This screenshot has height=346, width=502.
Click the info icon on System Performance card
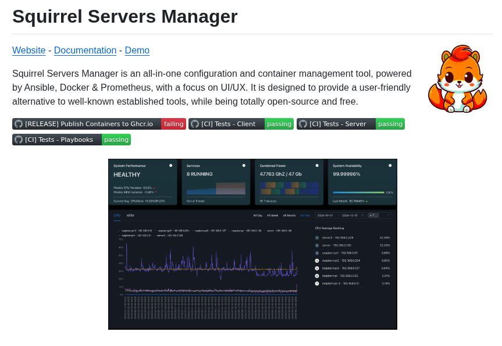(x=170, y=166)
